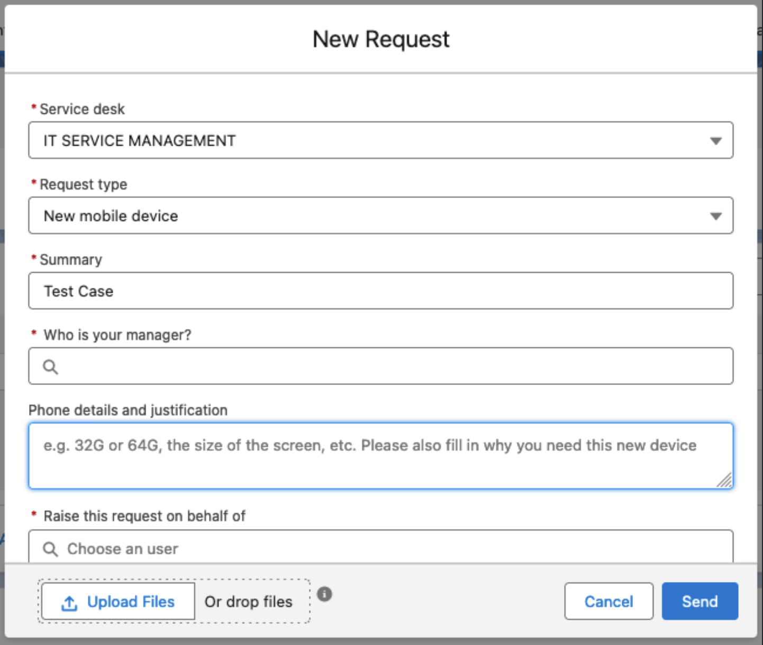Click the Or drop files zone
Screen dimensions: 763x645
coord(249,602)
